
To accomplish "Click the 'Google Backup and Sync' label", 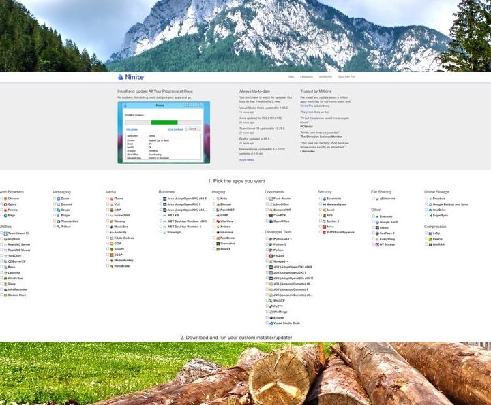I will pos(450,204).
